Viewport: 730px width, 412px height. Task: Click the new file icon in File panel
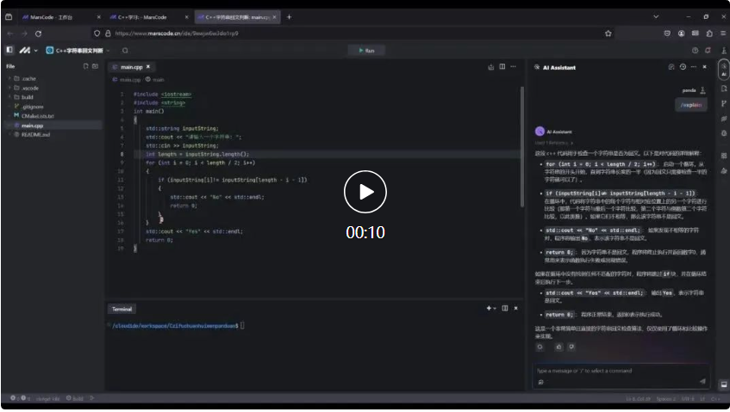pyautogui.click(x=84, y=66)
